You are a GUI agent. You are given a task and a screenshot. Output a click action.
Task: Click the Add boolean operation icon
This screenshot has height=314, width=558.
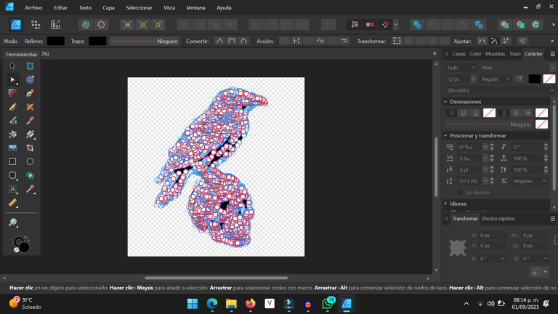[417, 25]
